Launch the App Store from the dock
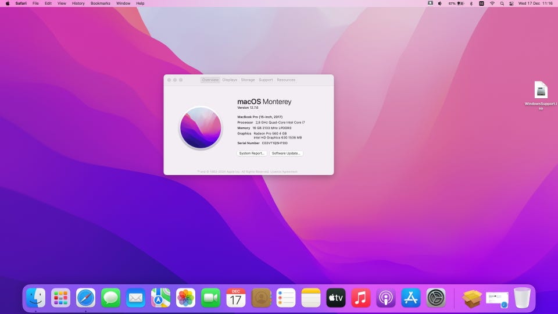This screenshot has height=314, width=558. point(411,298)
